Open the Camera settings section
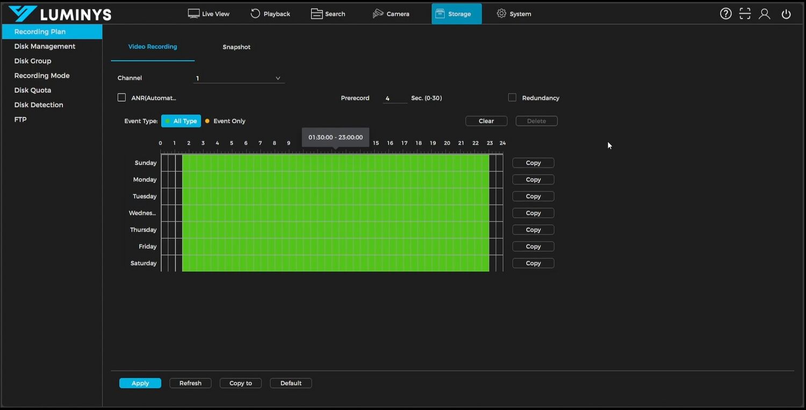 click(x=391, y=14)
